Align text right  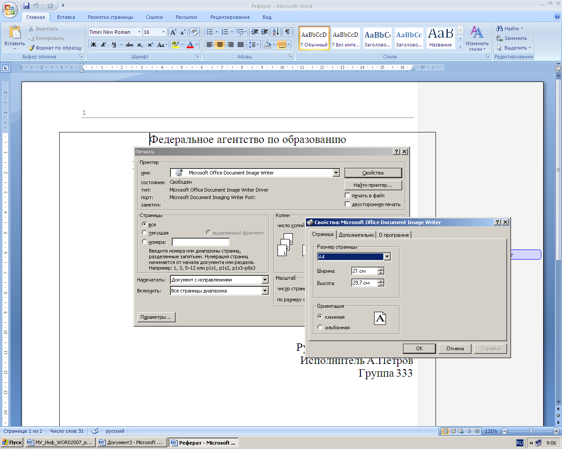click(230, 45)
